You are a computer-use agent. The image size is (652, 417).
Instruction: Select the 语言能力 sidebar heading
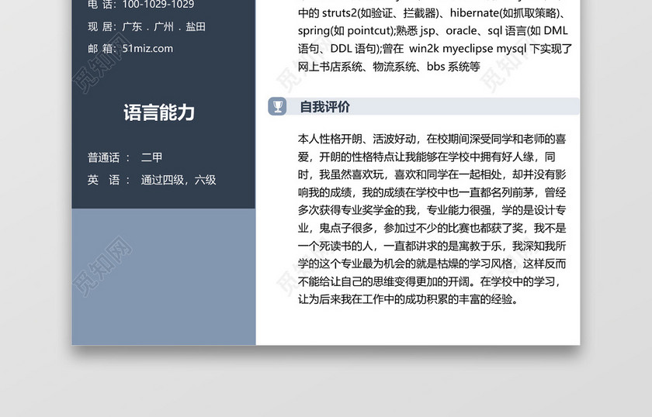click(159, 112)
